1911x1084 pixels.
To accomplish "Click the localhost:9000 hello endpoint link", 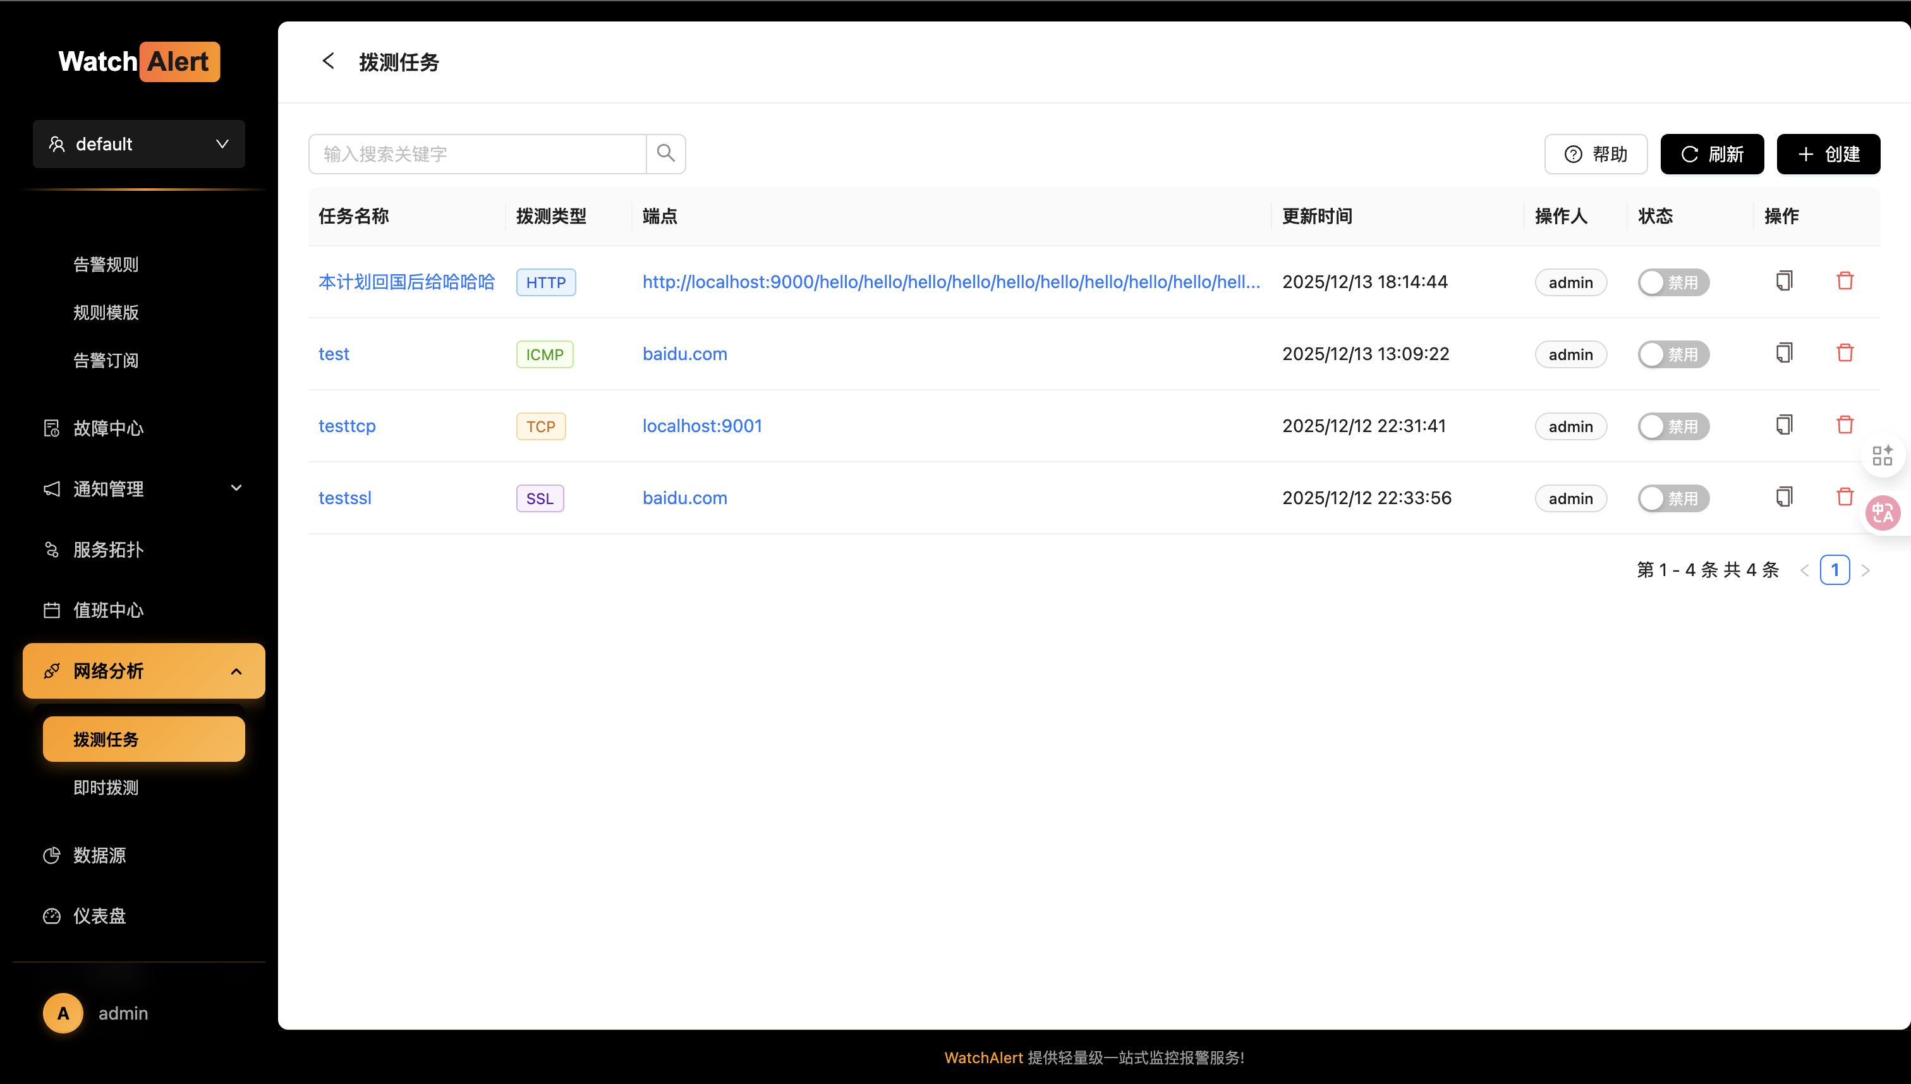I will click(951, 282).
